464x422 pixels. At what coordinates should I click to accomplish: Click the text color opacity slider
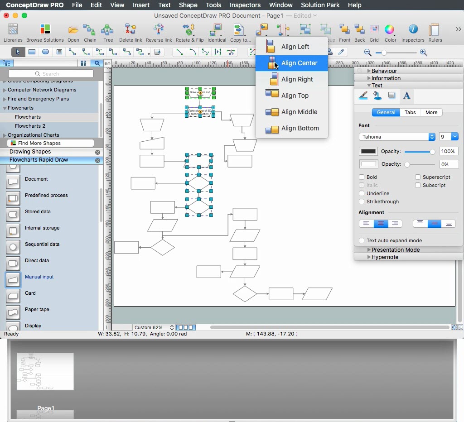pos(419,152)
